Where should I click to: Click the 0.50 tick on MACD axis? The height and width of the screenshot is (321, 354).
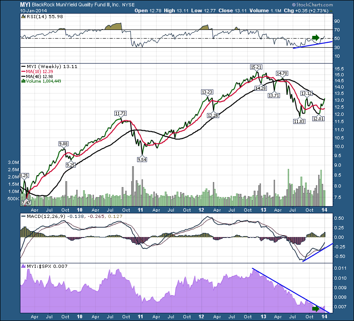(x=339, y=218)
